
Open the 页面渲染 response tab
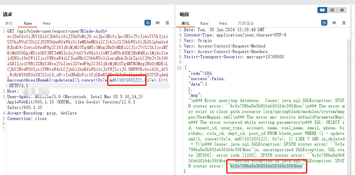[x=246, y=23]
